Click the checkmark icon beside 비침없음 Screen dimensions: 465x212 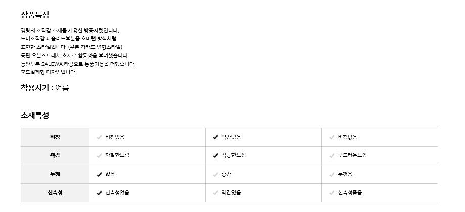click(x=332, y=137)
